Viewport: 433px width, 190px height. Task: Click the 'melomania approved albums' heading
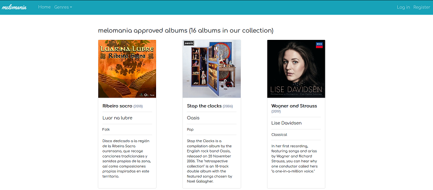click(186, 30)
